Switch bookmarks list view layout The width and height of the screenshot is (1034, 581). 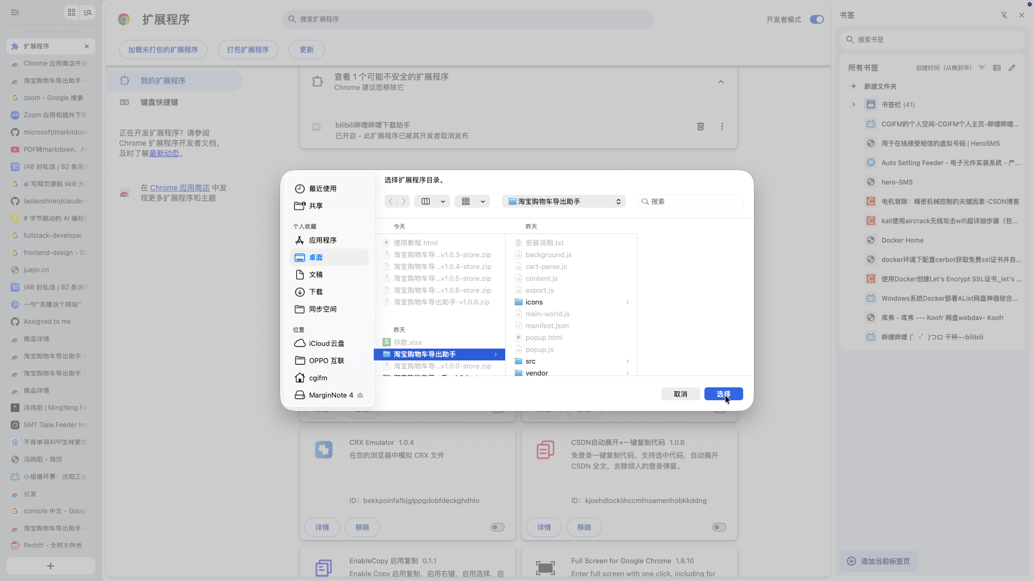[x=997, y=68]
